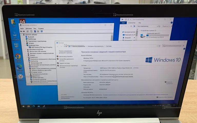Select RealManage in device tree

click(x=31, y=39)
